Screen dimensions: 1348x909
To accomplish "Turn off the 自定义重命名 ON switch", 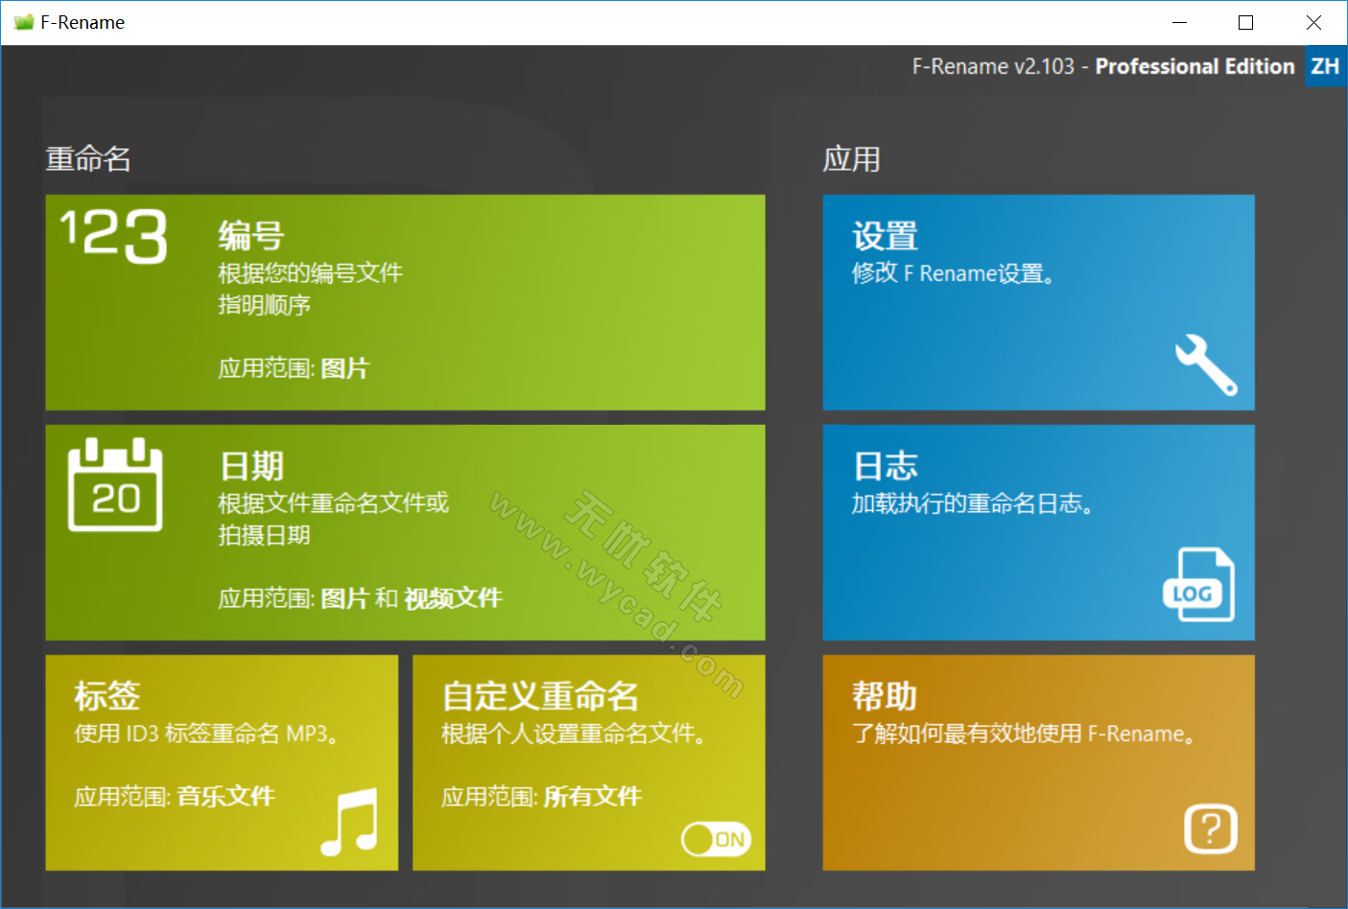I will [x=715, y=839].
